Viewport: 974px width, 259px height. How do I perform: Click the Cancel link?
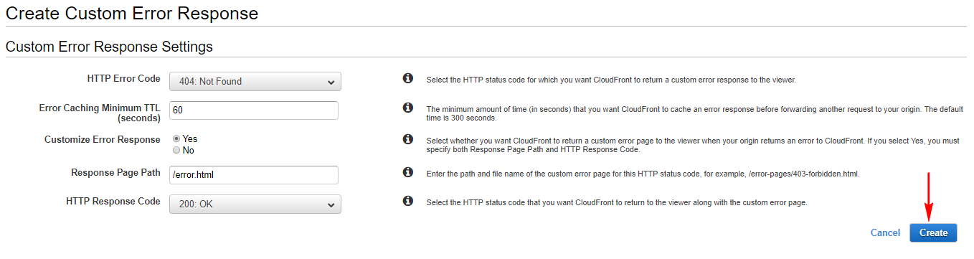coord(885,232)
